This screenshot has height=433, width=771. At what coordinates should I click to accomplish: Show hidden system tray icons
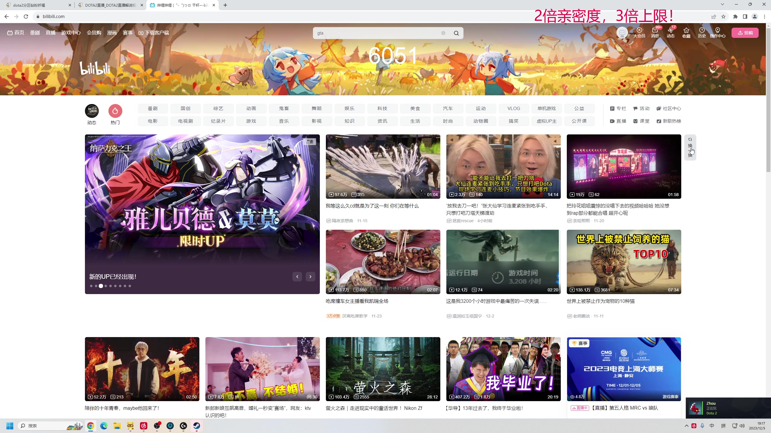coord(687,426)
